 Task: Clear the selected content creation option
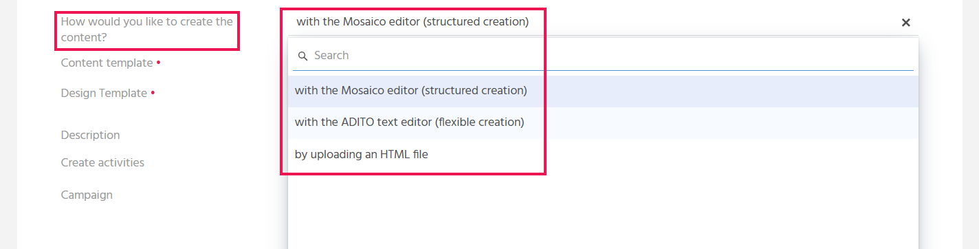click(x=905, y=23)
